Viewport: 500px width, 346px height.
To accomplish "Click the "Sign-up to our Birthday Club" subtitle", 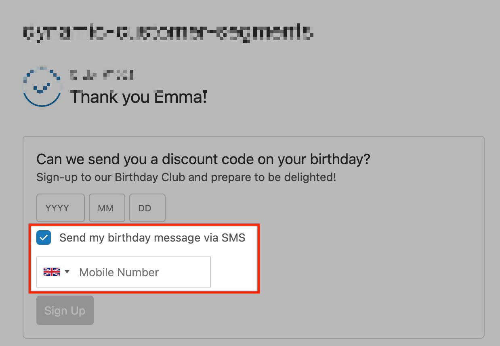I will point(186,177).
